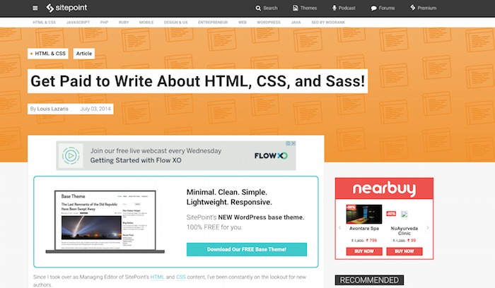The width and height of the screenshot is (495, 288).
Task: Click 'Getting Started with Flow XO' ad text
Action: pyautogui.click(x=136, y=160)
